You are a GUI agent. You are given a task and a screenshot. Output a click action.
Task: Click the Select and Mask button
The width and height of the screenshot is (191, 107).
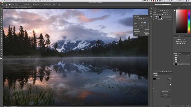click(x=166, y=92)
